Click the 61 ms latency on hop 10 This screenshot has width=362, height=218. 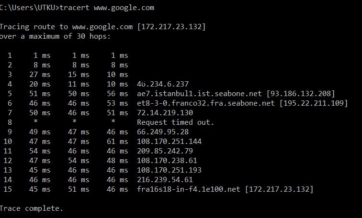[x=117, y=141]
